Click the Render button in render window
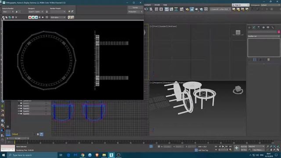Image resolution: width=281 pixels, height=158 pixels. point(135,7)
